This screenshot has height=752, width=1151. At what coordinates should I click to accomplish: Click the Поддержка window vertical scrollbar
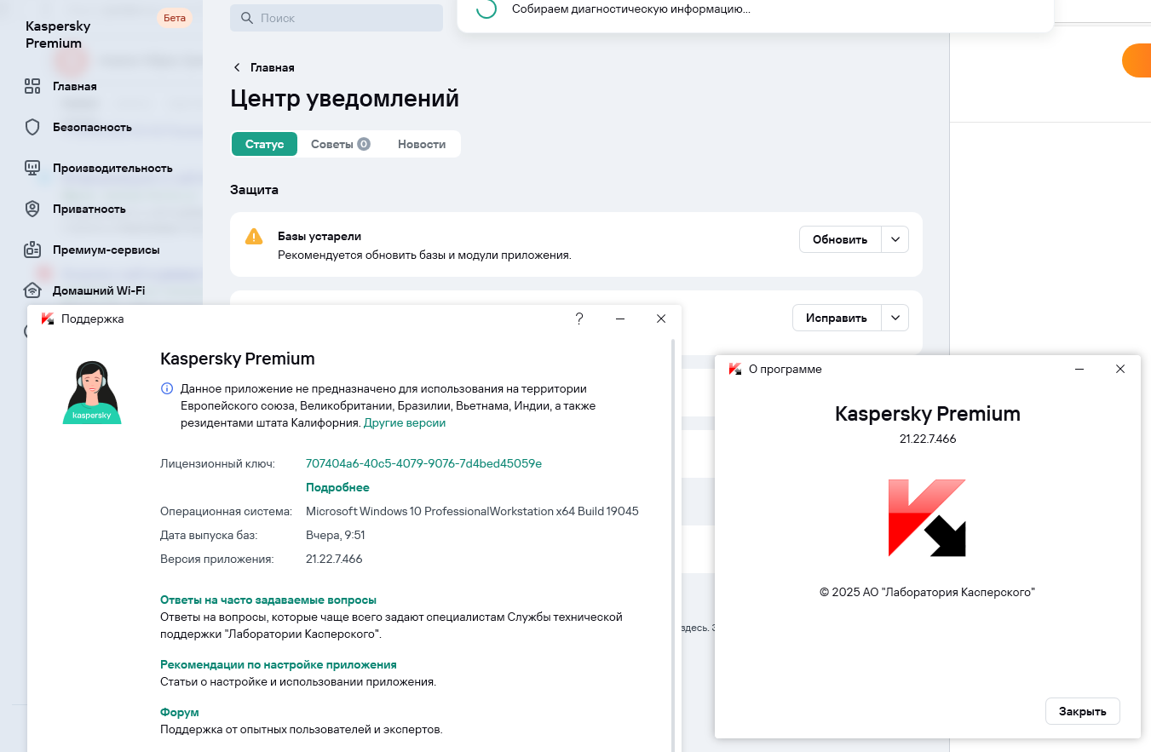tap(673, 545)
